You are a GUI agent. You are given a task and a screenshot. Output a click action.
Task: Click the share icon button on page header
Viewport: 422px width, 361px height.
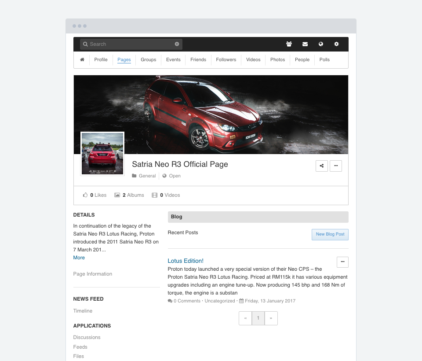322,166
